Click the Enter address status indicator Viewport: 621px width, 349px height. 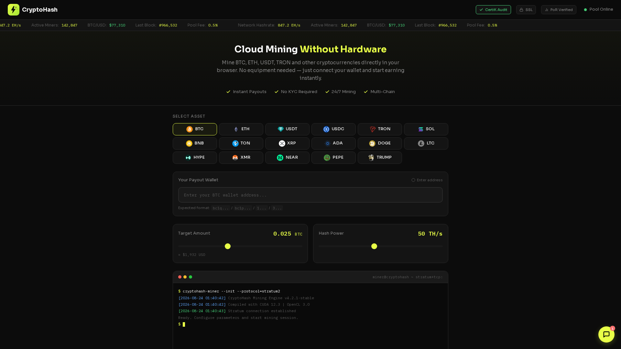[x=427, y=180]
